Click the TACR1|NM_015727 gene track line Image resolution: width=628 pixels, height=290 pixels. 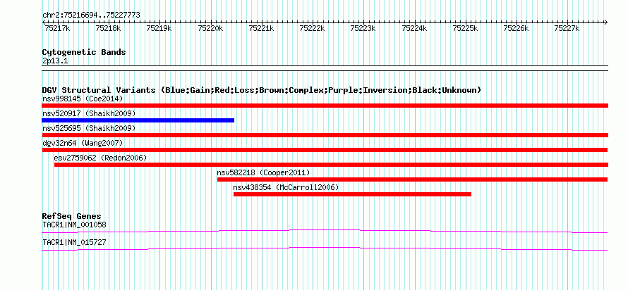click(325, 249)
